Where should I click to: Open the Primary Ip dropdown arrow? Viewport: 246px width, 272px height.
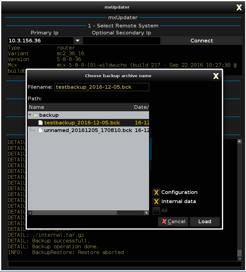(78, 41)
